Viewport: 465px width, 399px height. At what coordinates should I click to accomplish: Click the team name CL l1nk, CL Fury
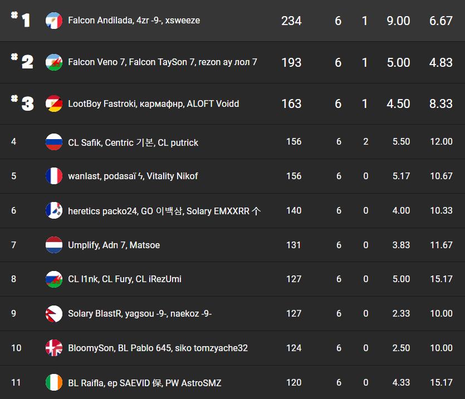pyautogui.click(x=124, y=279)
